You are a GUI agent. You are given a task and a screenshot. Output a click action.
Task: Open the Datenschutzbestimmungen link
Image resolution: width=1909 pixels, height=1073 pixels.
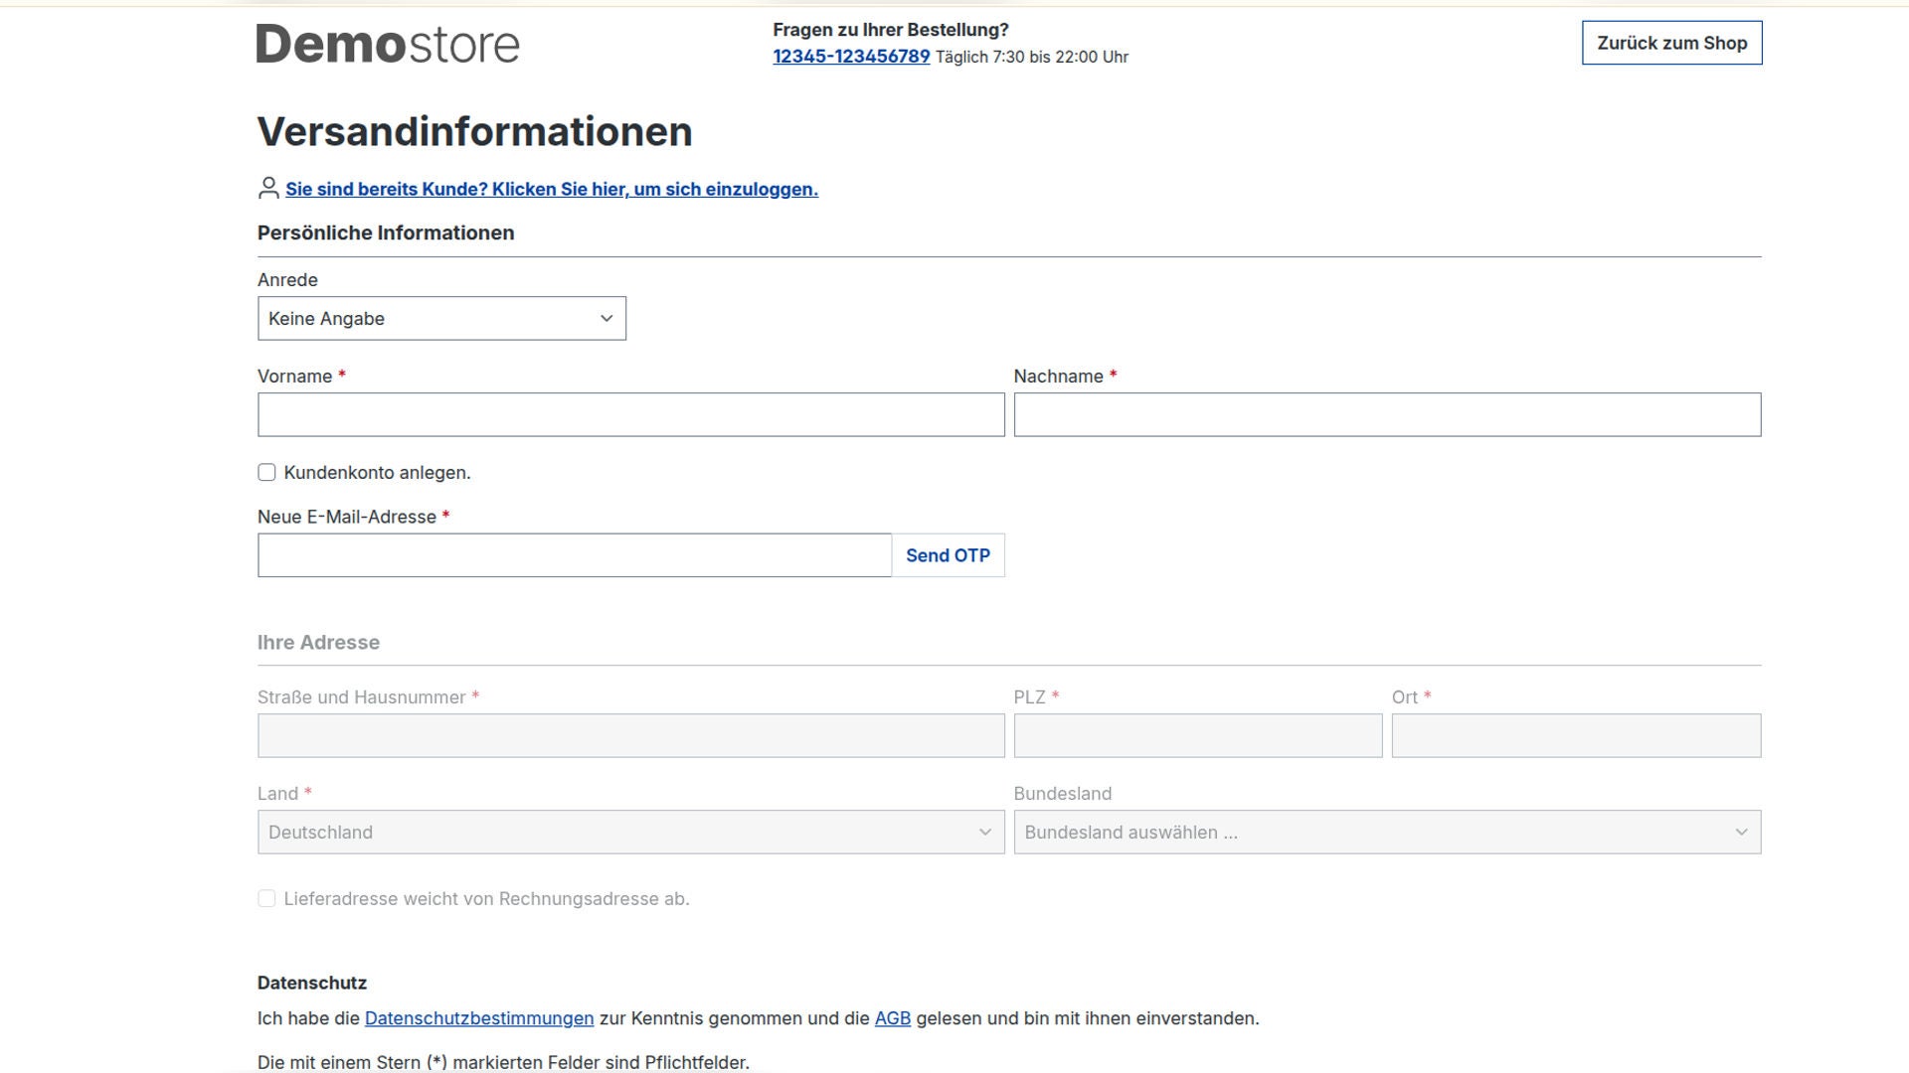tap(479, 1018)
